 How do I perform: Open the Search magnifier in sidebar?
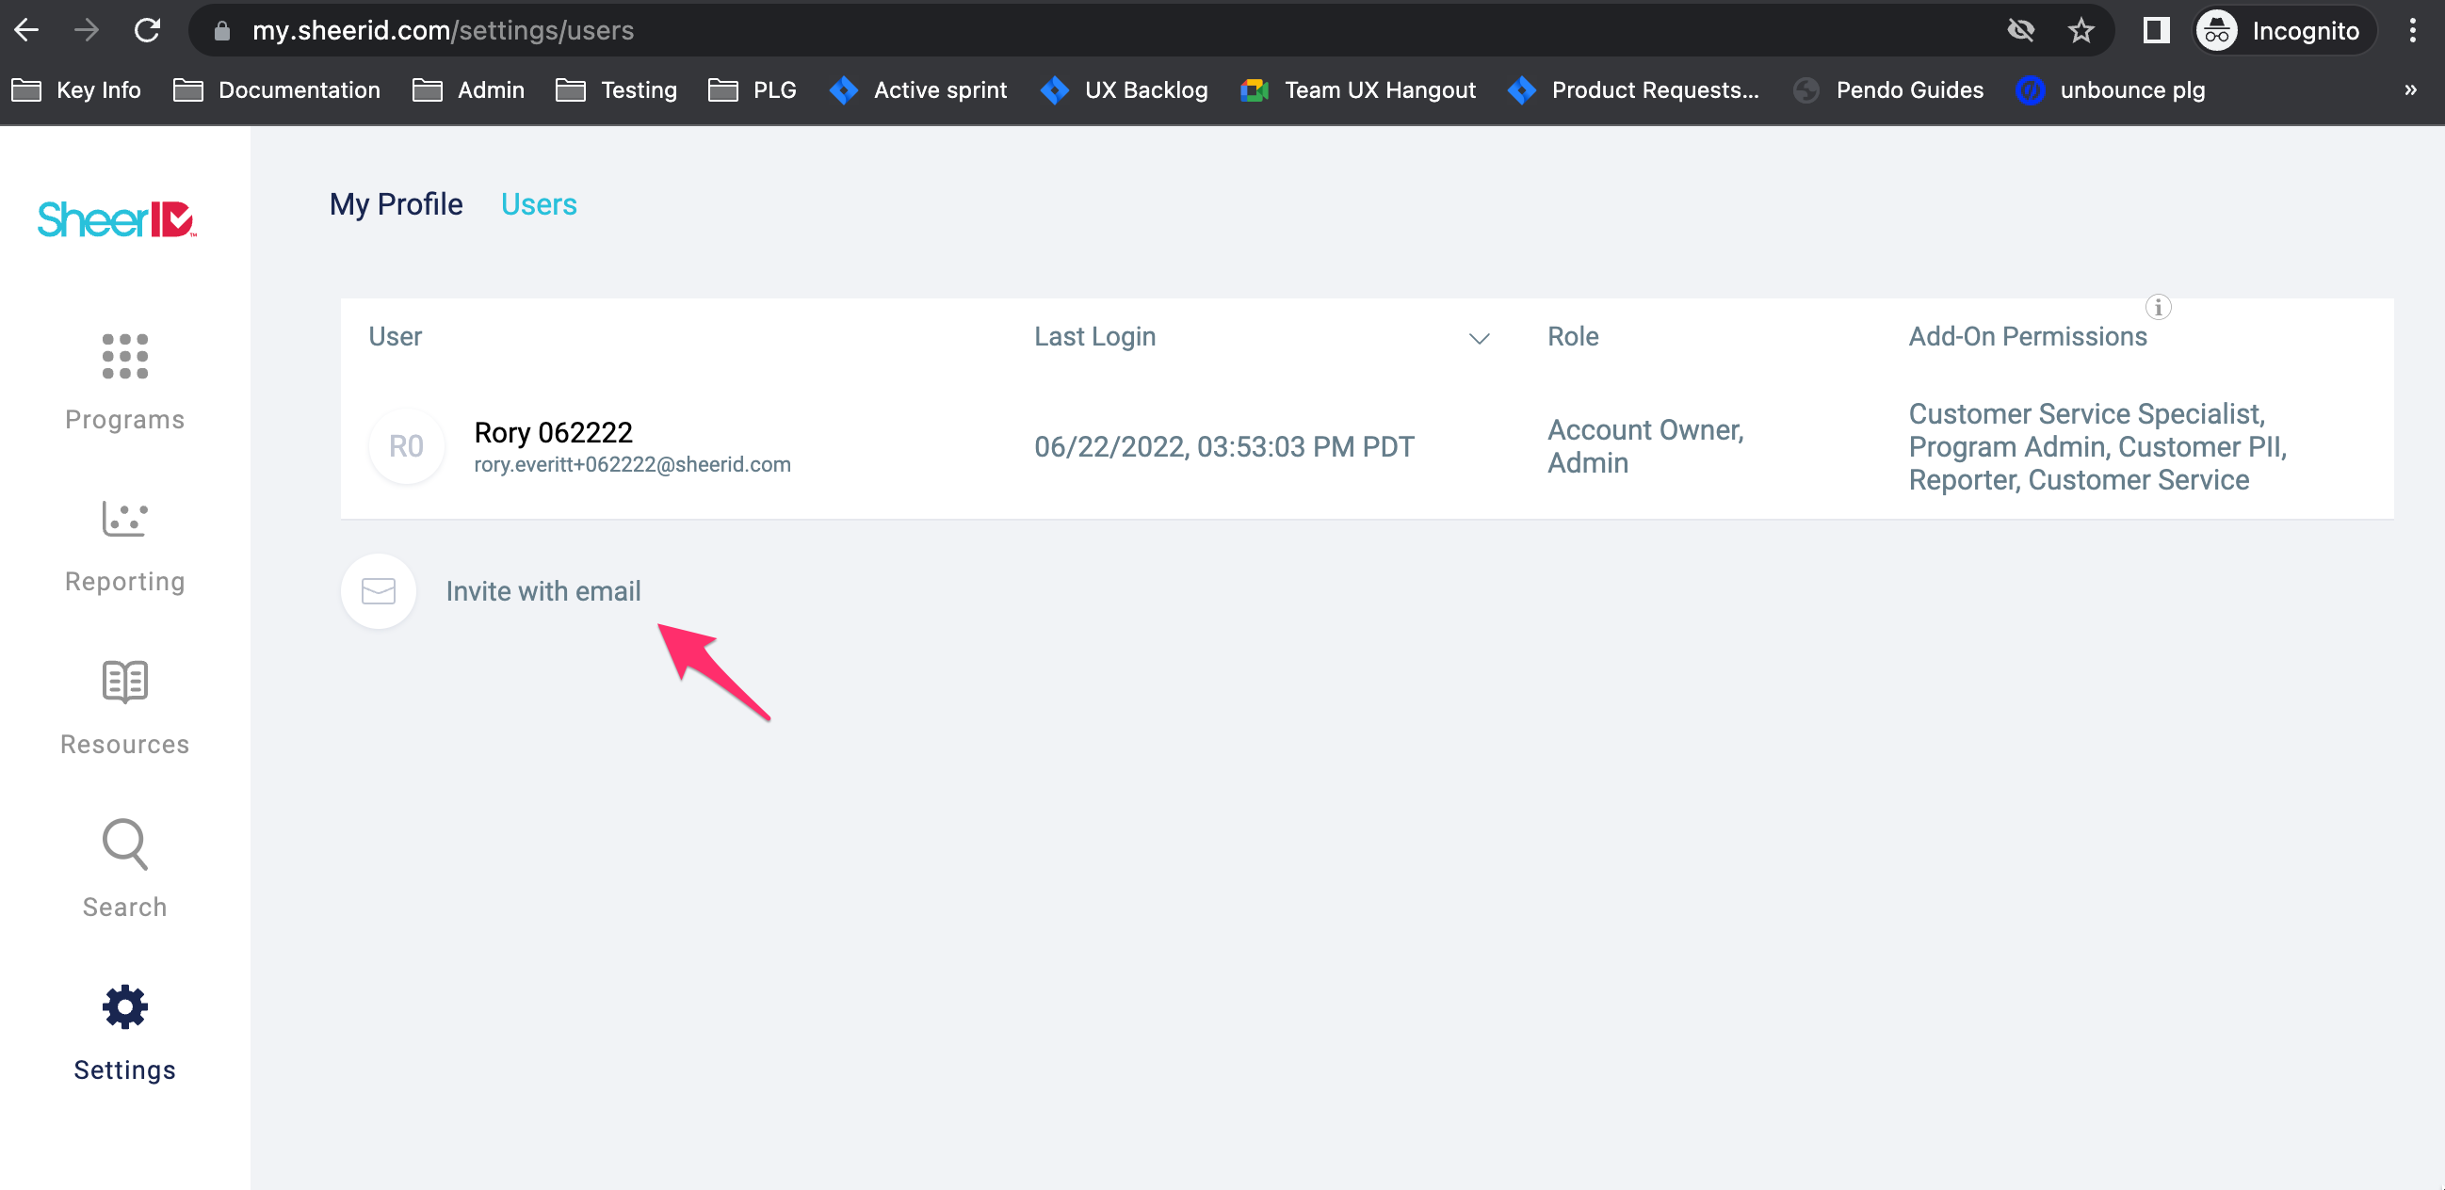point(124,844)
